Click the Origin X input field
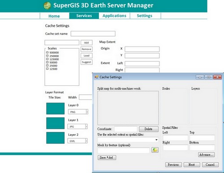Image resolution: width=224 pixels, height=173 pixels. (x=142, y=49)
